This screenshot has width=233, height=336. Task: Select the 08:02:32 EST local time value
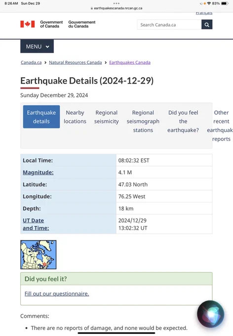[134, 160]
